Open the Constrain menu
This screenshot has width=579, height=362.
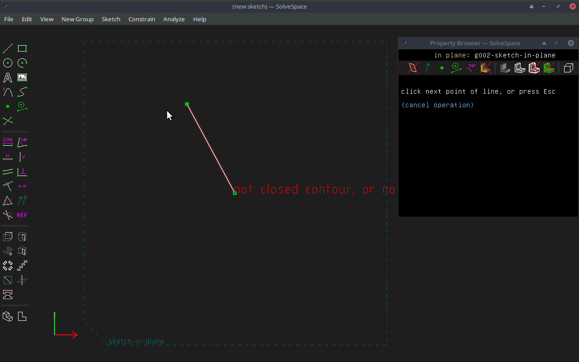pos(142,19)
